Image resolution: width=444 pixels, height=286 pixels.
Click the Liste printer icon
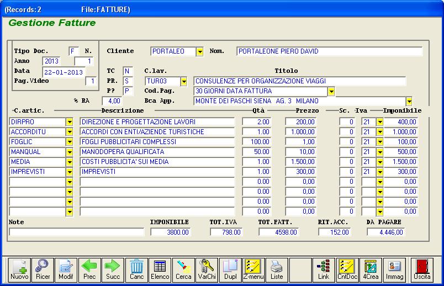pos(277,270)
